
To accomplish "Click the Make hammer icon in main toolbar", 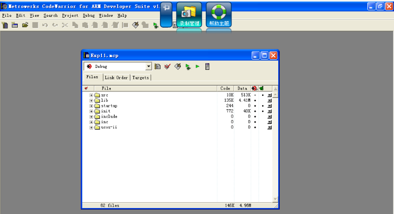I will pyautogui.click(x=135, y=25).
